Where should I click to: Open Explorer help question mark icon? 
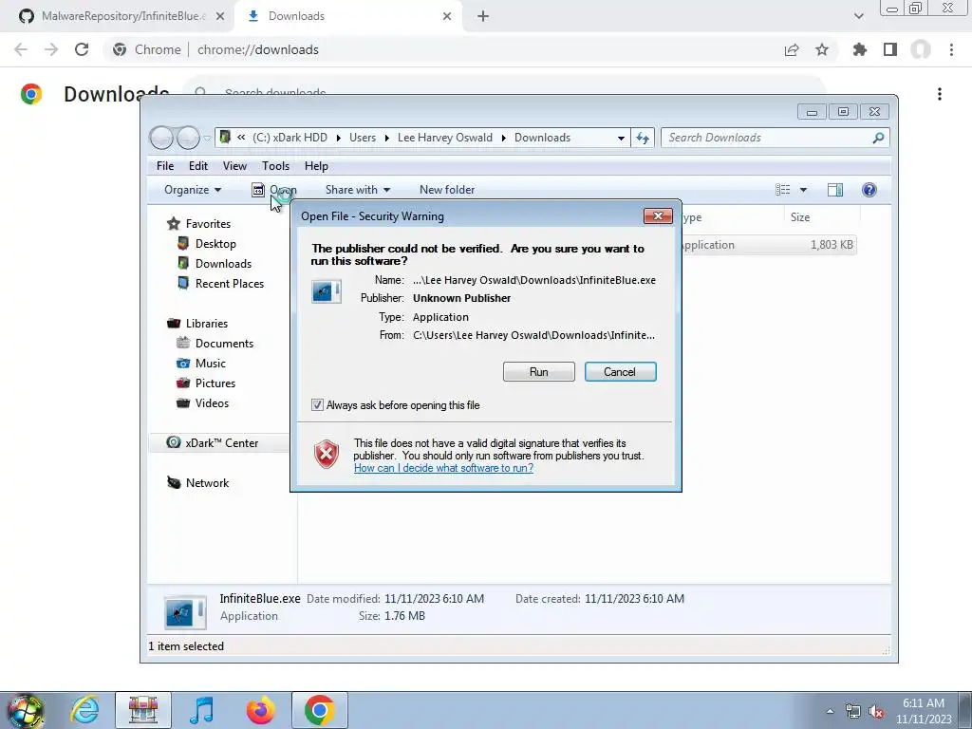869,190
